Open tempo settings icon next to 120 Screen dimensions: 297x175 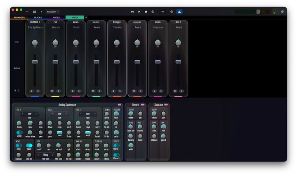(x=172, y=12)
